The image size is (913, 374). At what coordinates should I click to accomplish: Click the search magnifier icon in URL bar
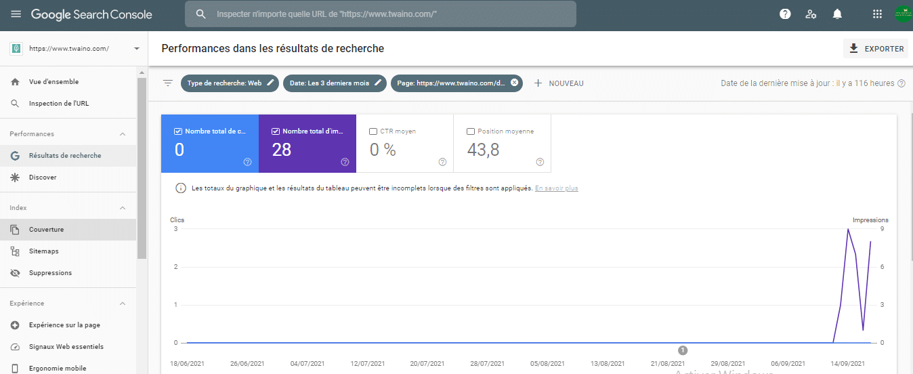[200, 14]
